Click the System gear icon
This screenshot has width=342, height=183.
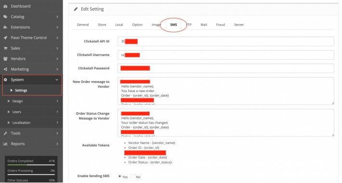click(5, 80)
